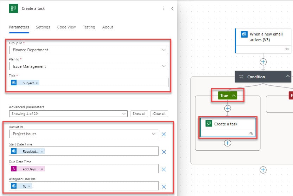The image size is (293, 196).
Task: Click the Show all button
Action: [139, 113]
